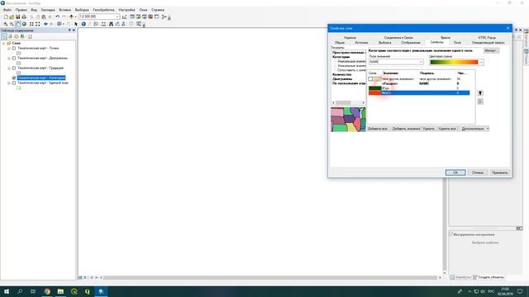This screenshot has width=529, height=297.
Task: Click the Добавить все button
Action: [378, 129]
